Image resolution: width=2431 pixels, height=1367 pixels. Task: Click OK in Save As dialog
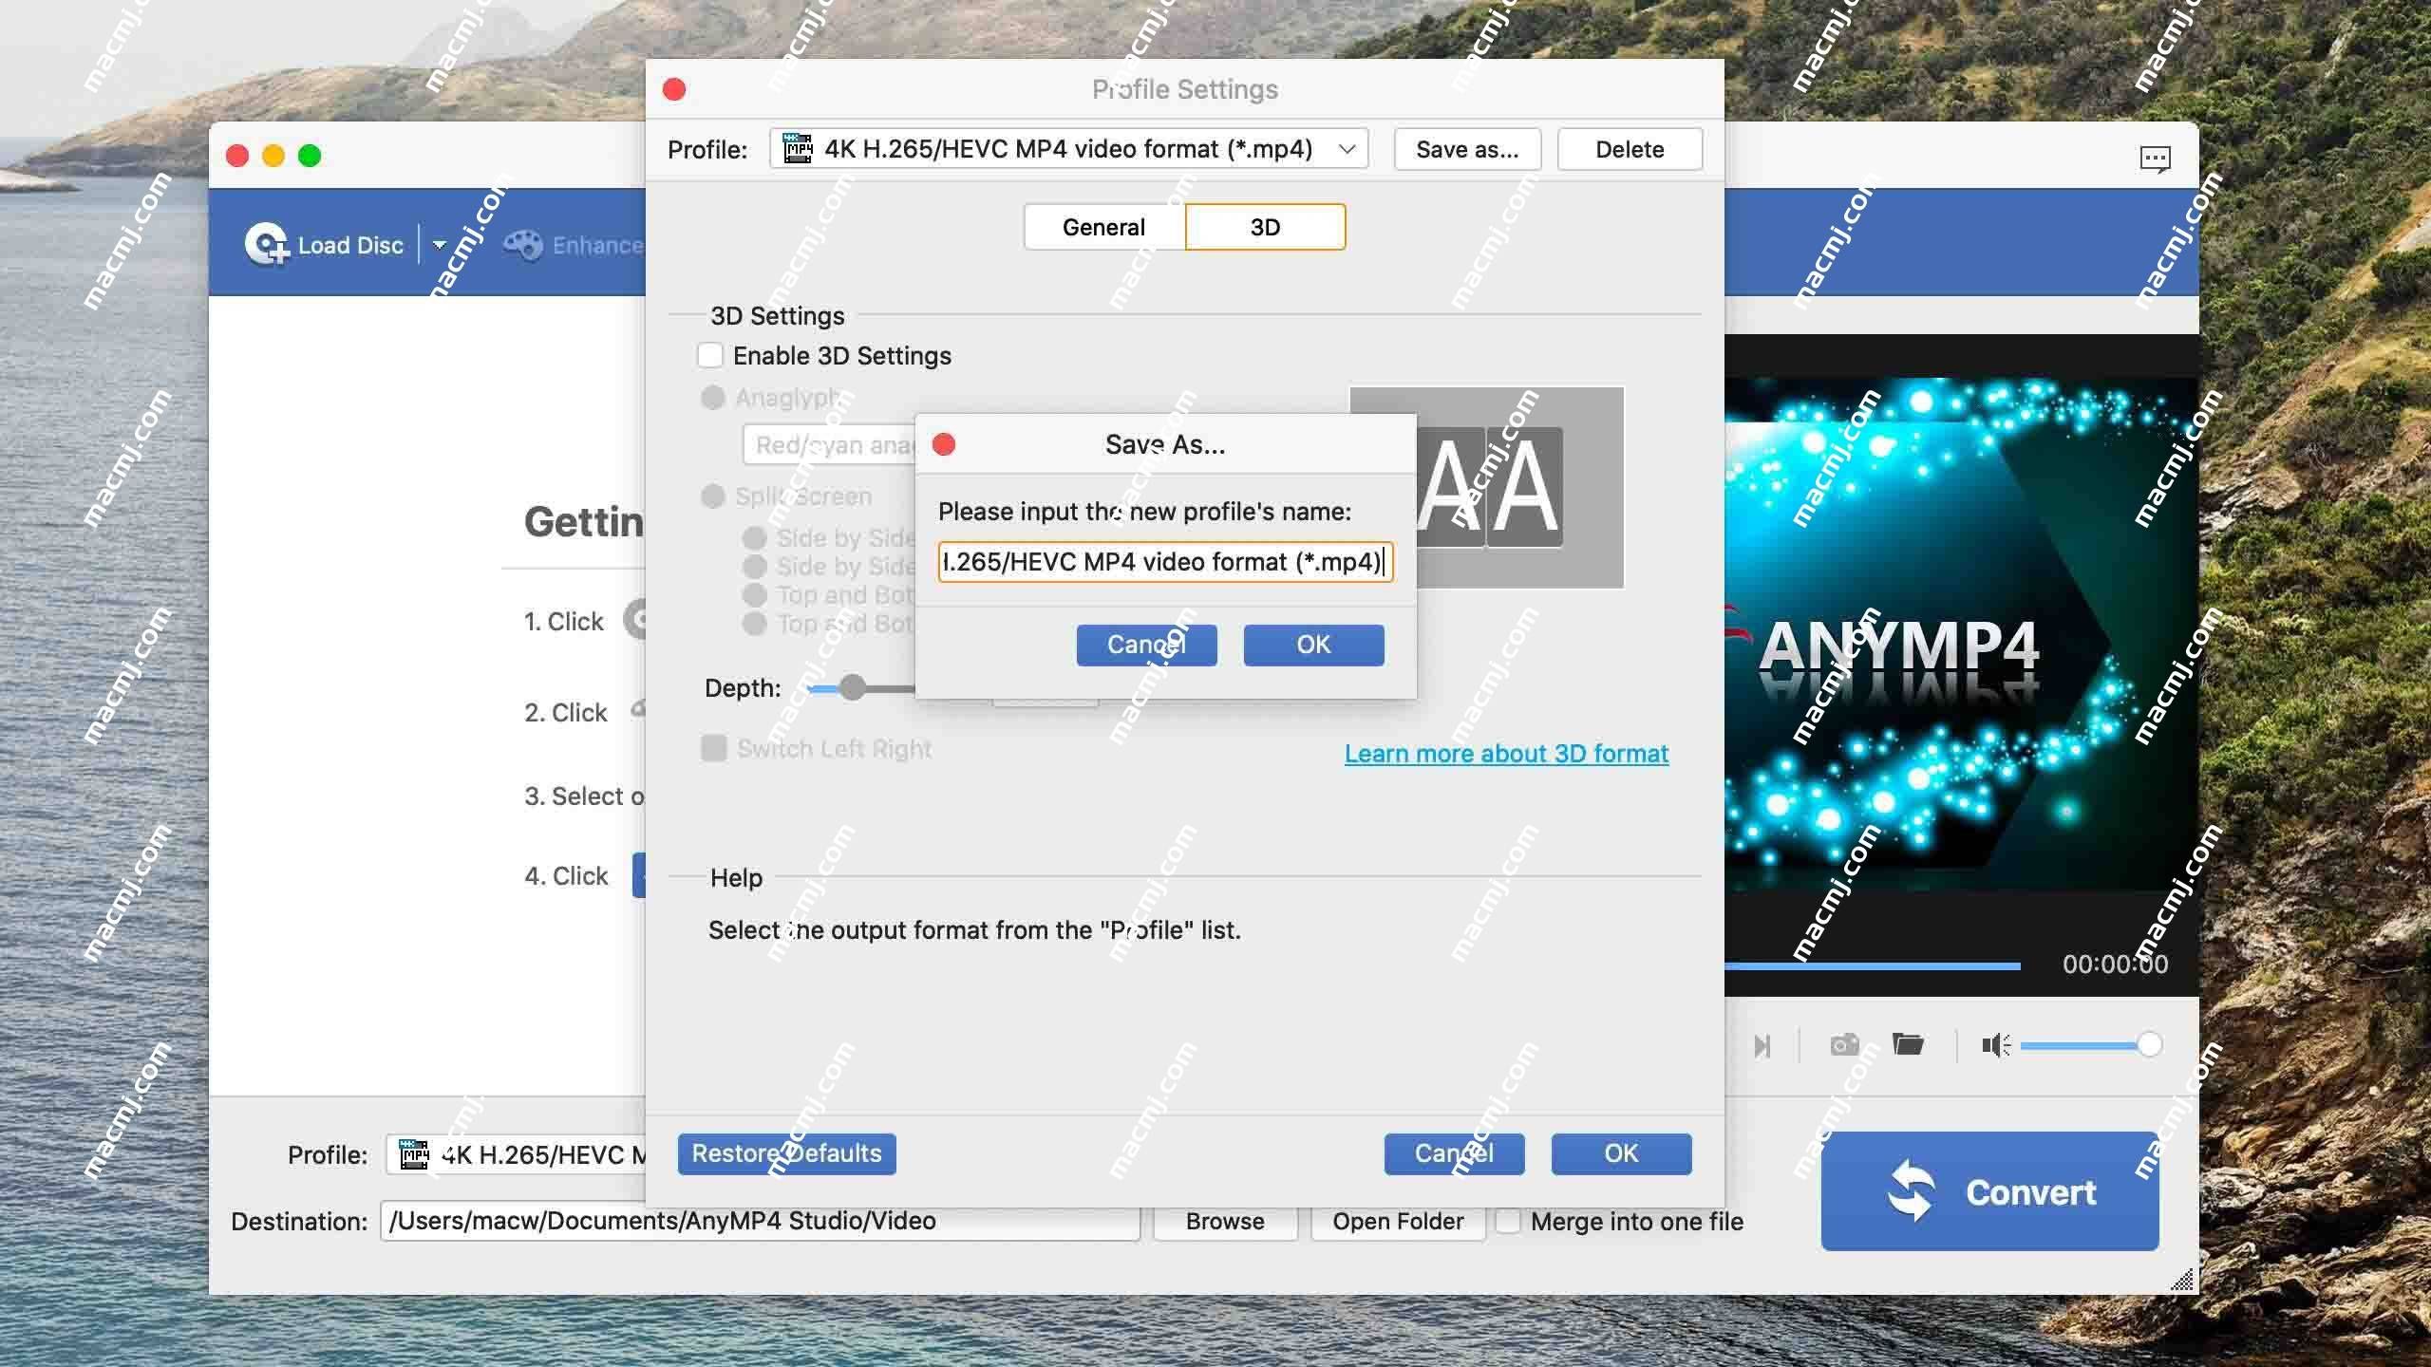[1312, 645]
